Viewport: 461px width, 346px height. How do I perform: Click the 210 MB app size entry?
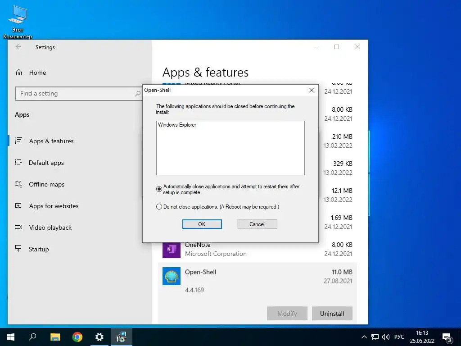342,137
